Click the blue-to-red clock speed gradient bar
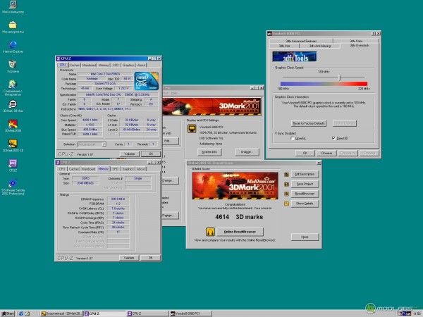Viewport: 423px width, 317px height. click(x=324, y=84)
